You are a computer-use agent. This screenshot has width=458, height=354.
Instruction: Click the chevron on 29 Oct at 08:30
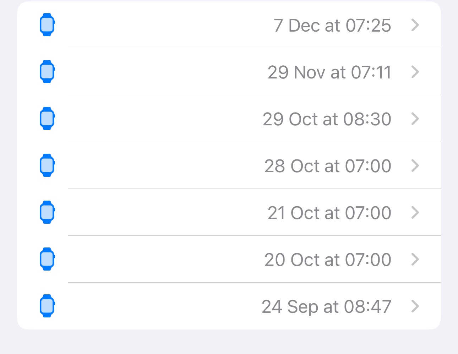pos(415,119)
